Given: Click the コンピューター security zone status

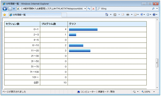Looking at the screenshot, I should 96,92.
